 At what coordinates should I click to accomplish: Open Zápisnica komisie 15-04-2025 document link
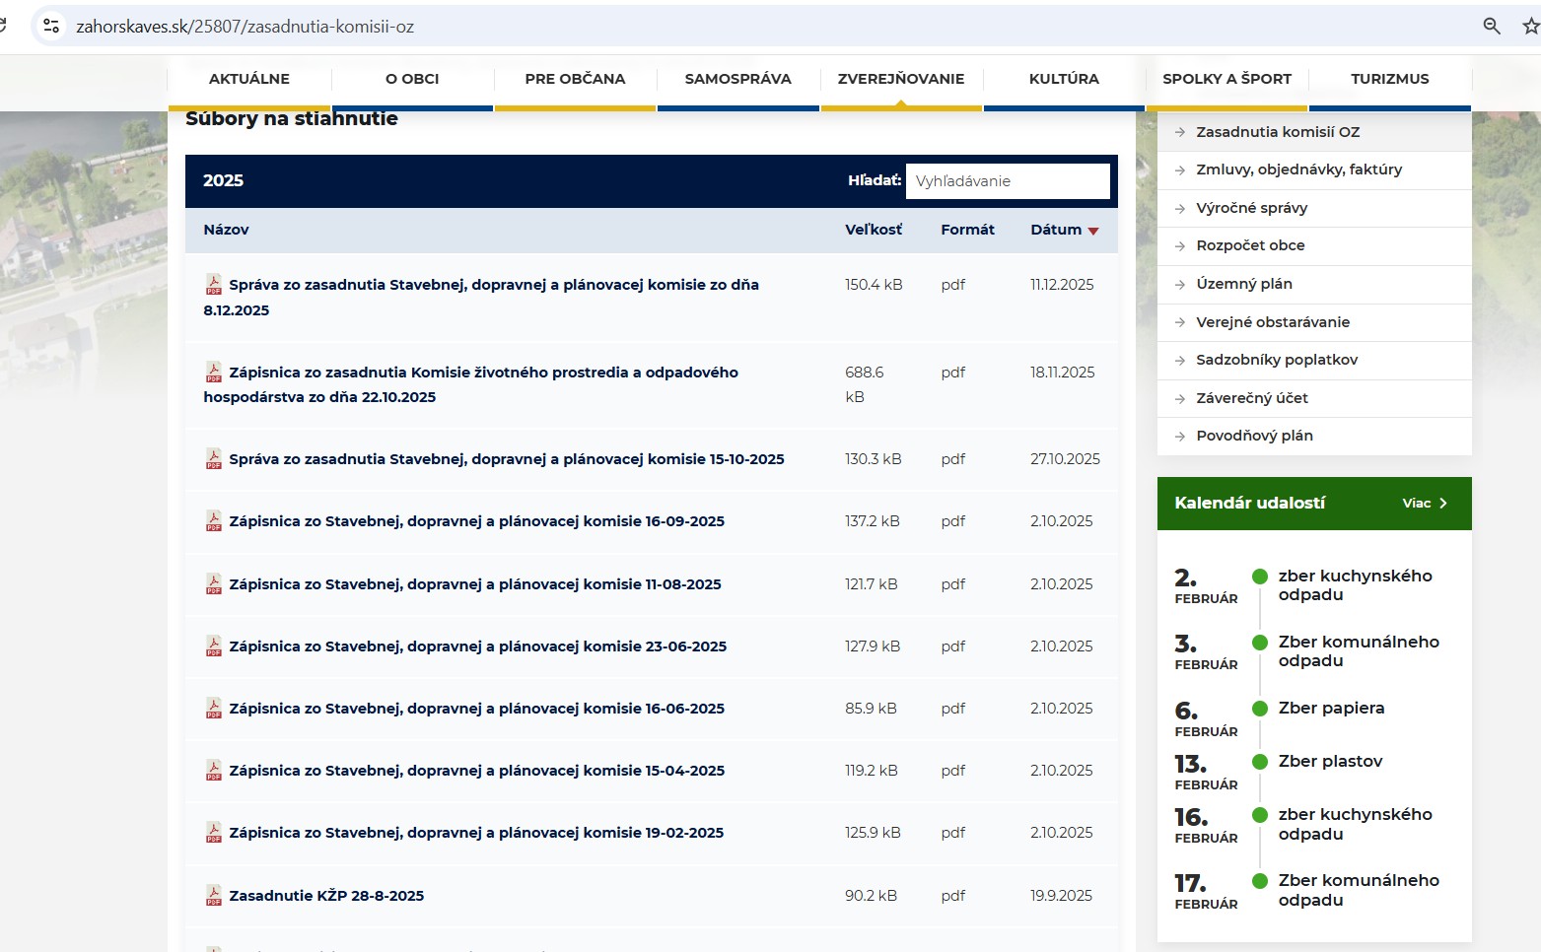click(476, 771)
